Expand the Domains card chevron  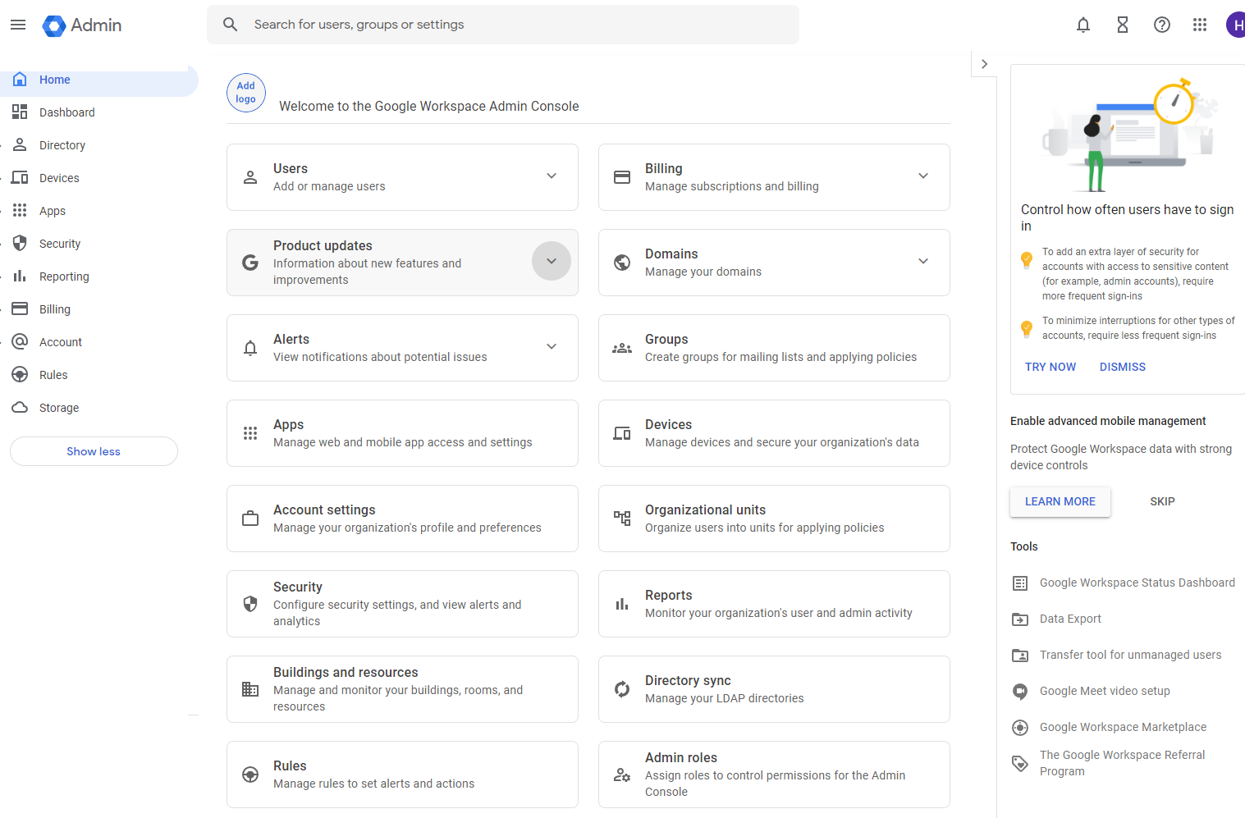[923, 261]
